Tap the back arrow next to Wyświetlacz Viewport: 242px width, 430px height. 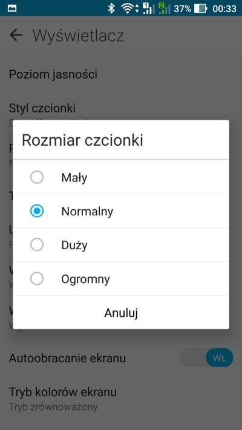pyautogui.click(x=16, y=35)
